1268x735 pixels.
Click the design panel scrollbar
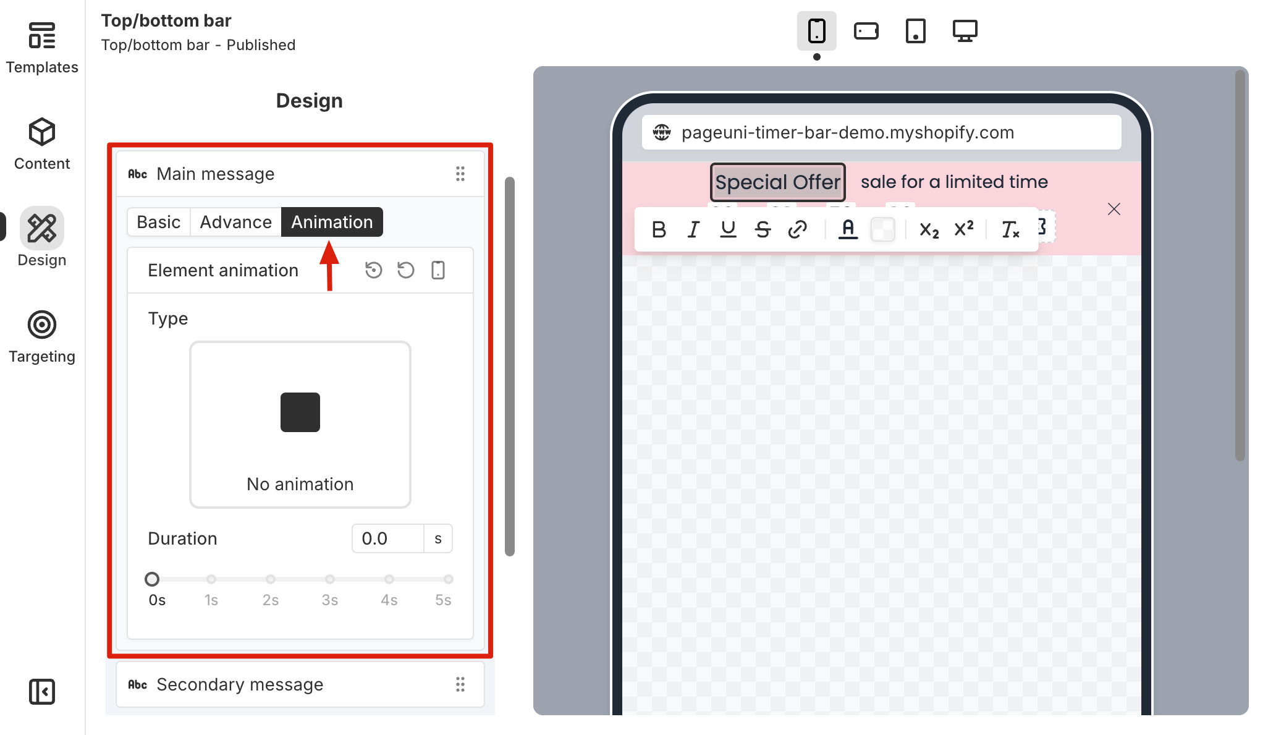(510, 367)
